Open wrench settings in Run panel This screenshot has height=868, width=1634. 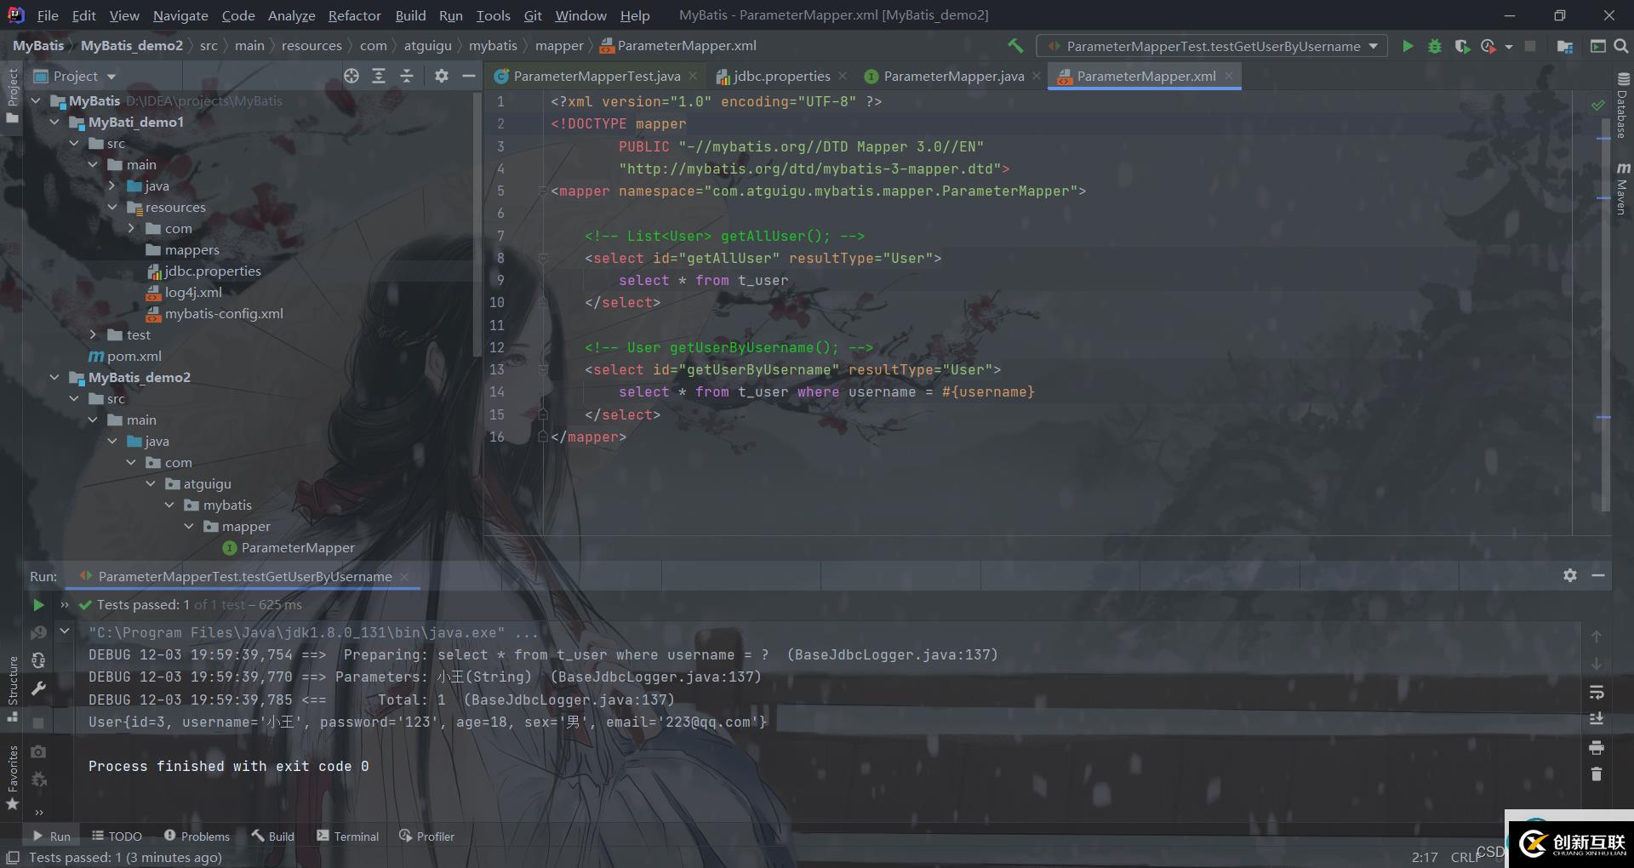click(x=38, y=688)
